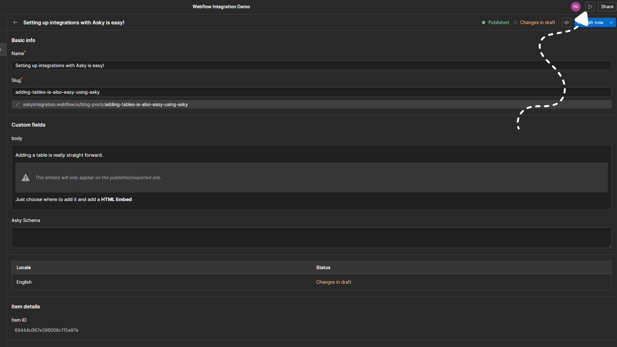Click into the Asky Schema text area
Viewport: 617px width, 347px height.
(x=311, y=238)
